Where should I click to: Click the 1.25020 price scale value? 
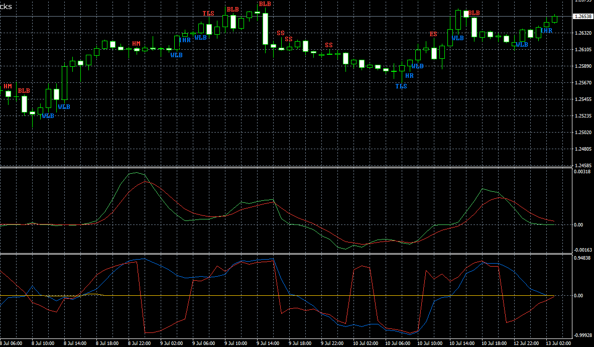(582, 133)
